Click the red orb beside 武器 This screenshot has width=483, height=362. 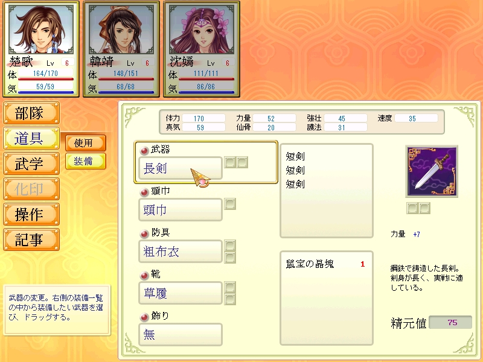click(x=144, y=150)
